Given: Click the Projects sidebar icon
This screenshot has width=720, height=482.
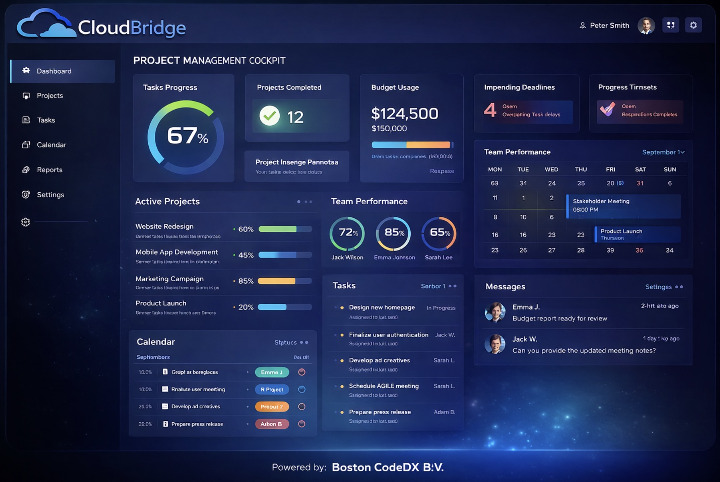Looking at the screenshot, I should 26,96.
